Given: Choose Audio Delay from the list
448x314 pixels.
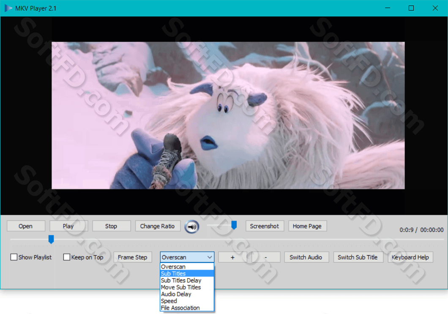Looking at the screenshot, I should coord(187,294).
